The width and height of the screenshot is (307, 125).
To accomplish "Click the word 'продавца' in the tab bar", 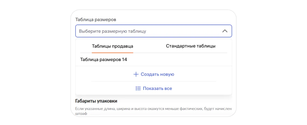I will coord(122,46).
